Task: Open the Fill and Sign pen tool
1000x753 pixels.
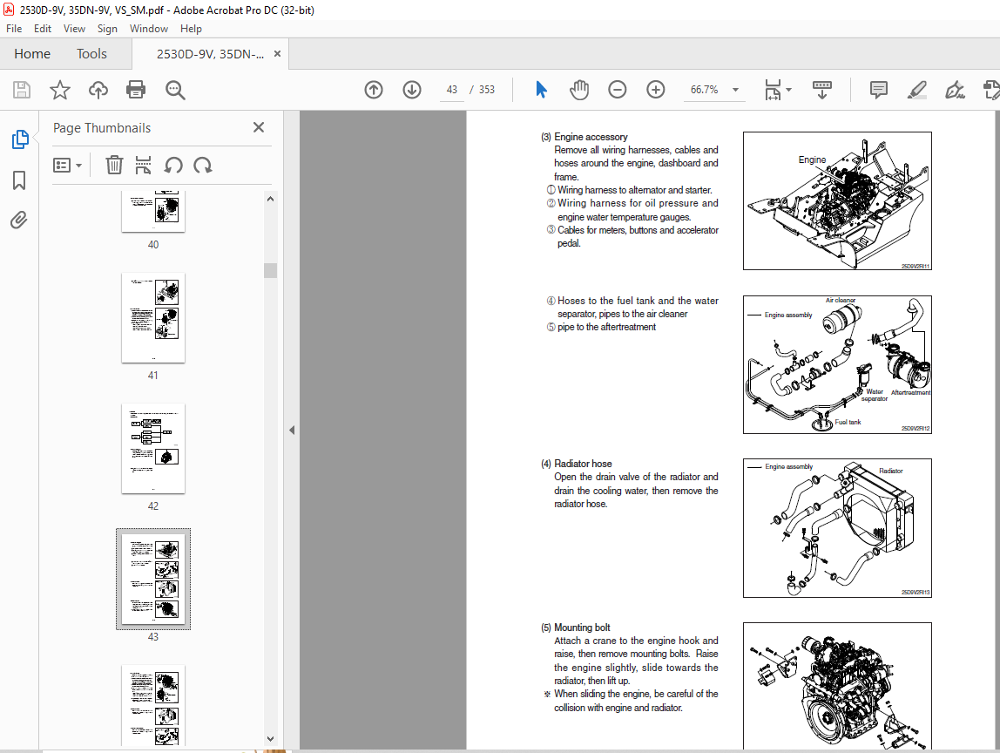Action: click(x=955, y=90)
